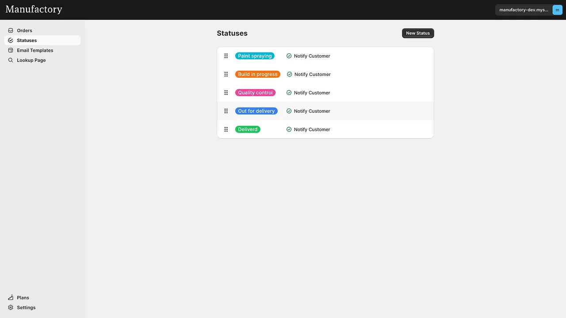566x318 pixels.
Task: Click the Manufactory logo
Action: (x=34, y=9)
